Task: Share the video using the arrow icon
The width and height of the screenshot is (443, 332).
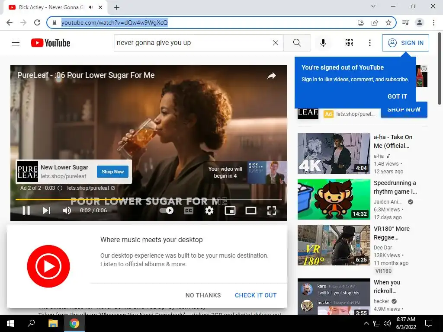Action: coord(272,76)
